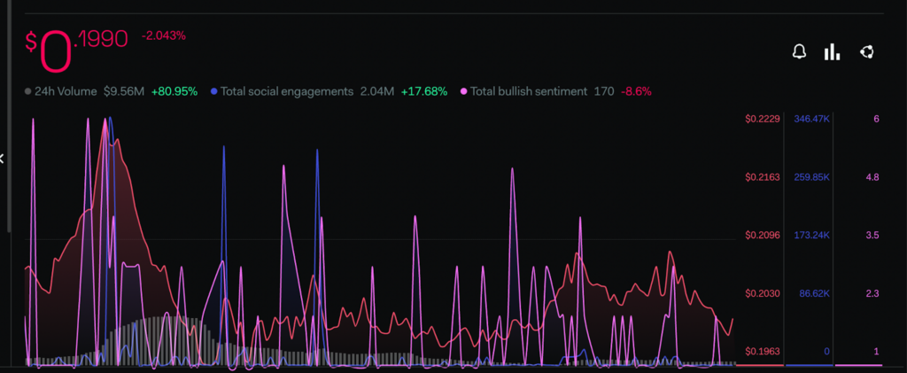
Task: Click the 173.24K engagements axis label
Action: click(x=812, y=236)
